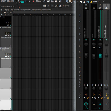The image size is (111, 111).
Task: Mute the bunii soft main track speaker icon
Action: click(6, 33)
